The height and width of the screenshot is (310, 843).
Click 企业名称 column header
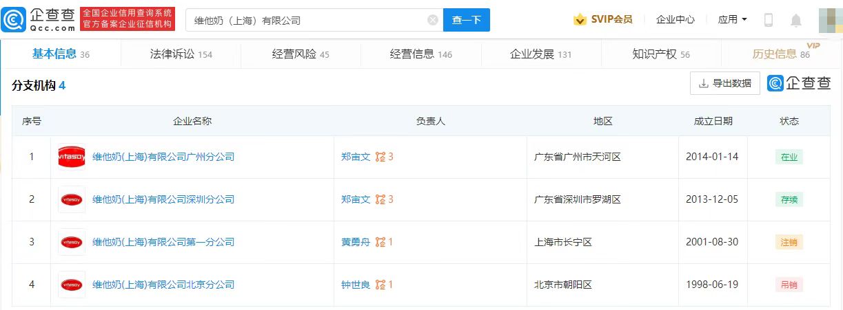click(x=192, y=121)
